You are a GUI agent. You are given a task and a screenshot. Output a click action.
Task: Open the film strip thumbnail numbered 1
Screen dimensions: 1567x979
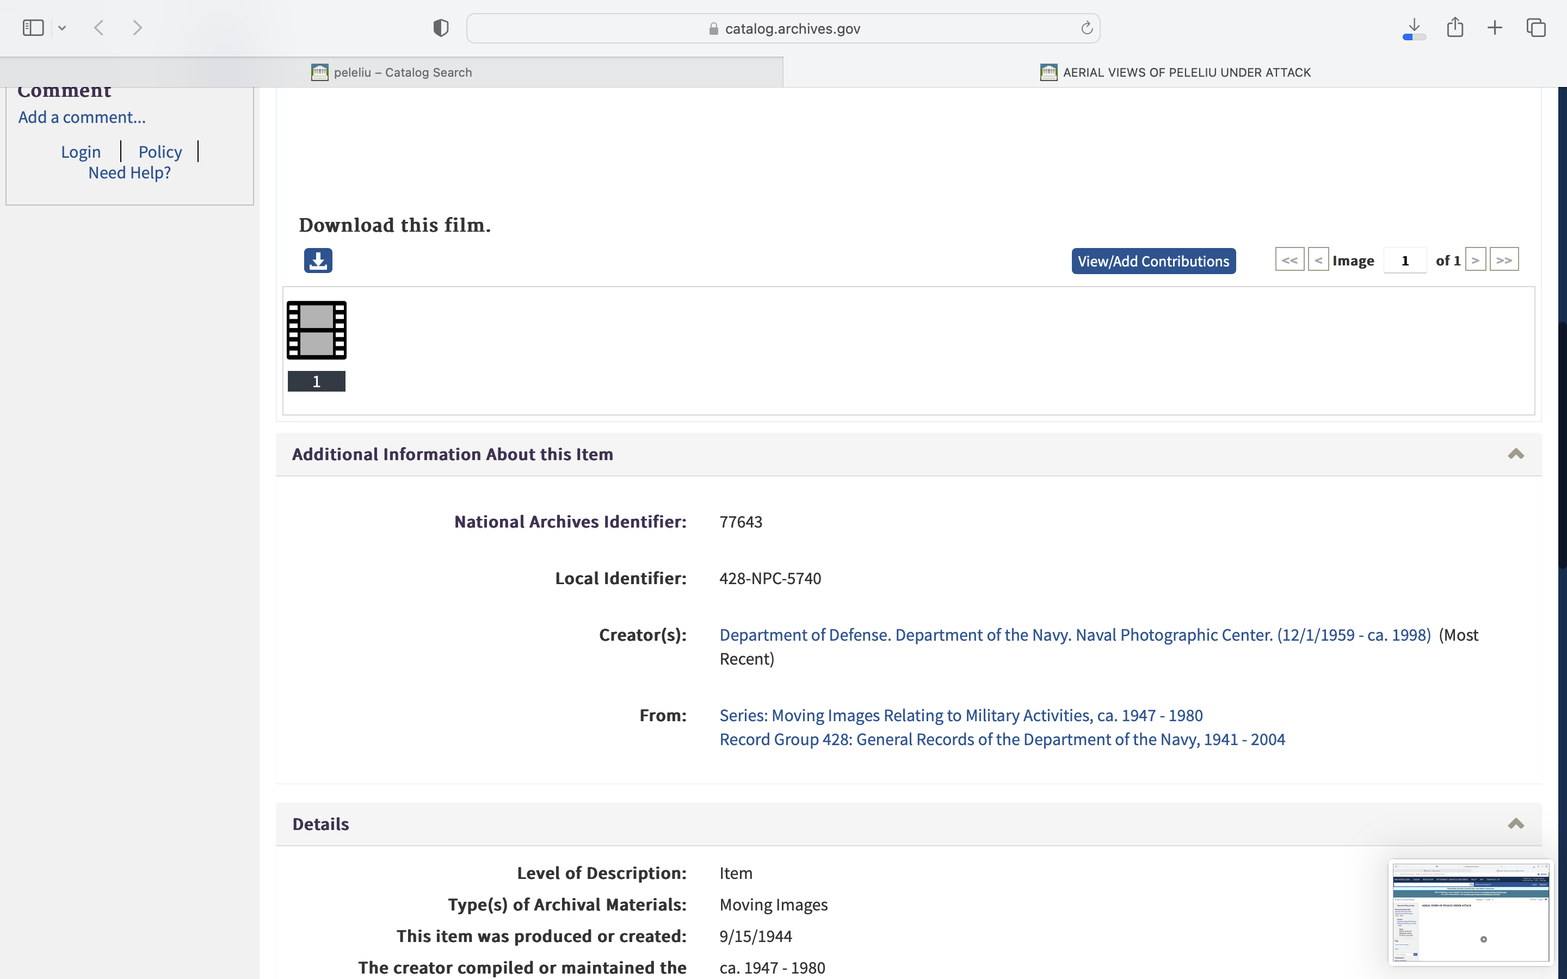pyautogui.click(x=317, y=330)
